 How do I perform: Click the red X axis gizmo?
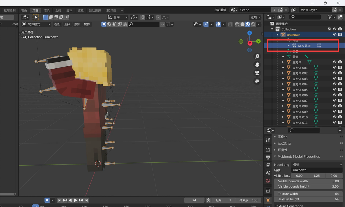pos(250,43)
